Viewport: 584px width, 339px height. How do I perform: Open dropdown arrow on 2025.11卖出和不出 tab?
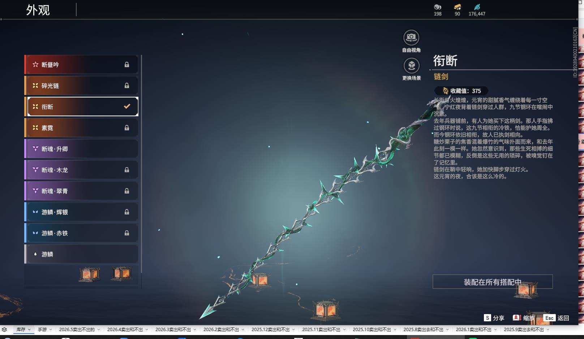click(344, 330)
